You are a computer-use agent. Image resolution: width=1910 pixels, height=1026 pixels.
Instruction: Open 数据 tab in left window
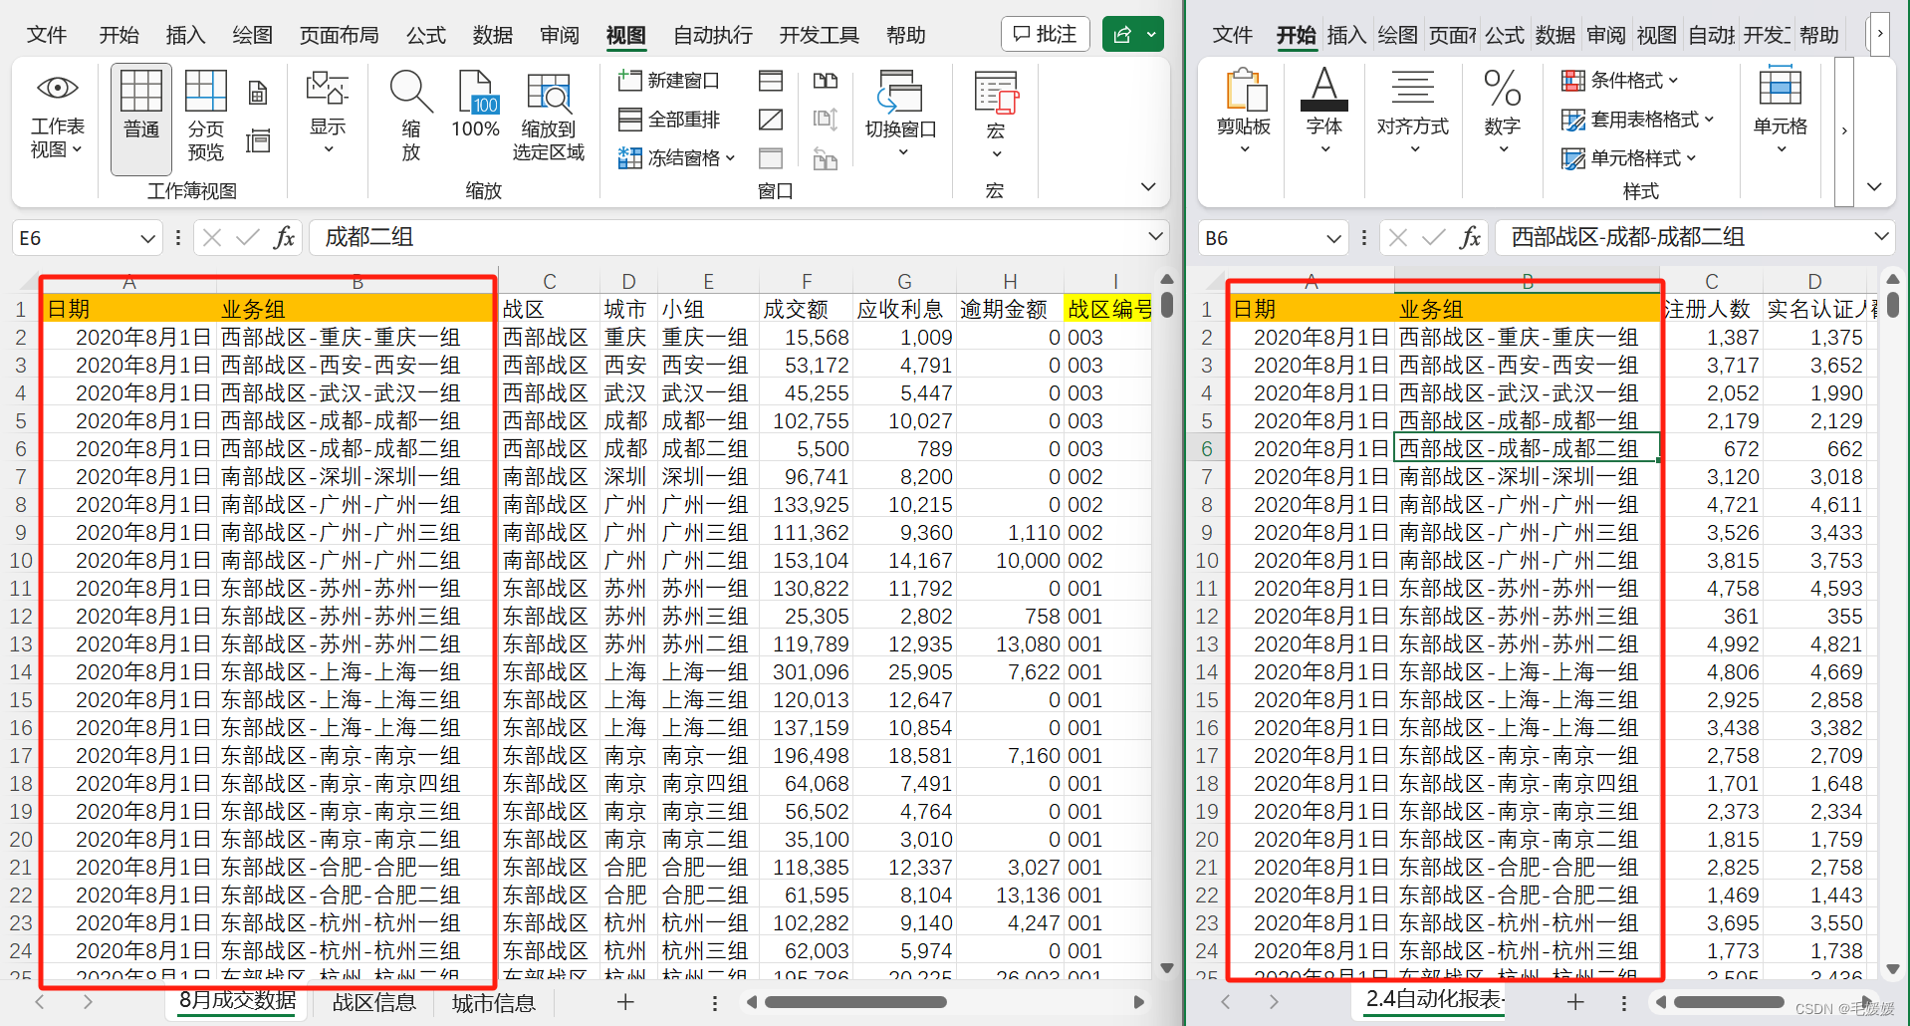point(492,35)
